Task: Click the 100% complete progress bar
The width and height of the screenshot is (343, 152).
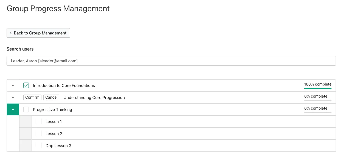Action: [318, 89]
